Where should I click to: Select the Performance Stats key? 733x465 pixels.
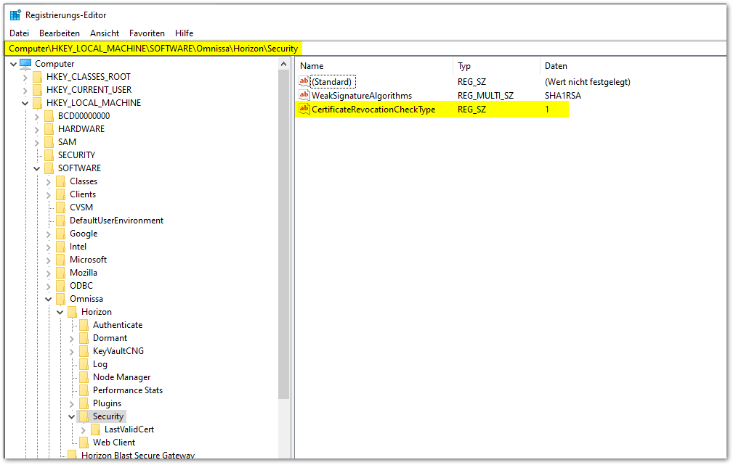click(127, 390)
